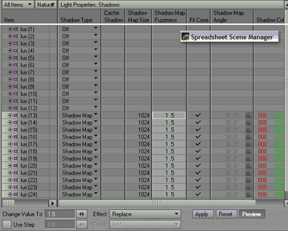Click the red shadow color value for lux (20)
This screenshot has width=288, height=231.
tap(263, 166)
